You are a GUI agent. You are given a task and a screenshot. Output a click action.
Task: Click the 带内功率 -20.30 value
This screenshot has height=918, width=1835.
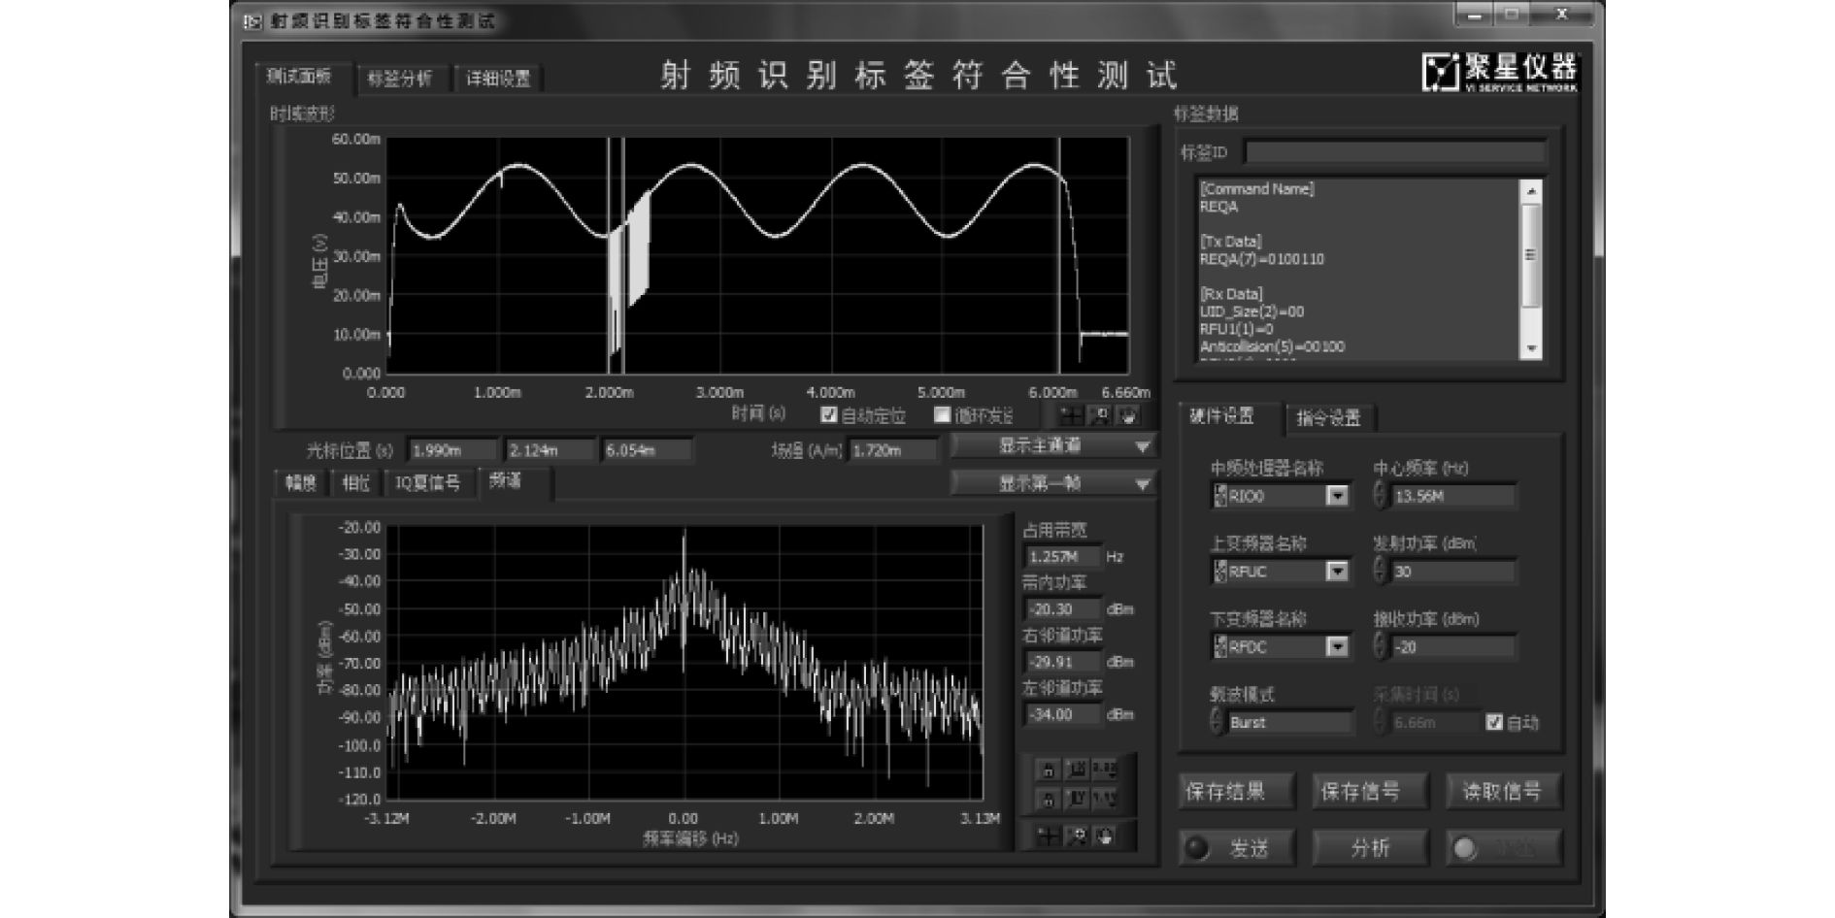1063,609
